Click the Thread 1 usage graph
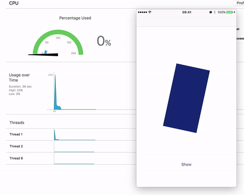 tap(75, 135)
